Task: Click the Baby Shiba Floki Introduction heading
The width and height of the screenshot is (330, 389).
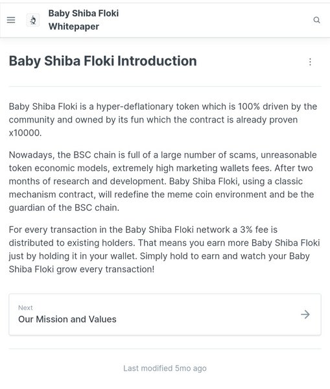Action: tap(102, 61)
